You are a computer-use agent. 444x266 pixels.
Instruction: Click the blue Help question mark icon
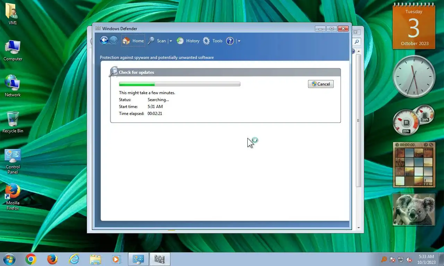[230, 41]
